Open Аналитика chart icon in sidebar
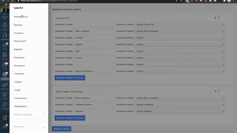This screenshot has height=133, width=237. click(5, 85)
